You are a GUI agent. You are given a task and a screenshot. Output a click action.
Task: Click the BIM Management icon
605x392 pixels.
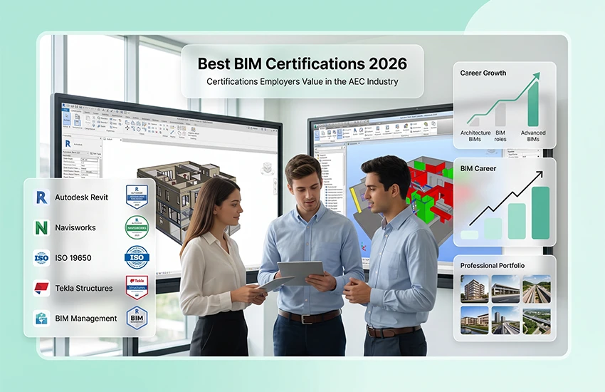(x=41, y=319)
